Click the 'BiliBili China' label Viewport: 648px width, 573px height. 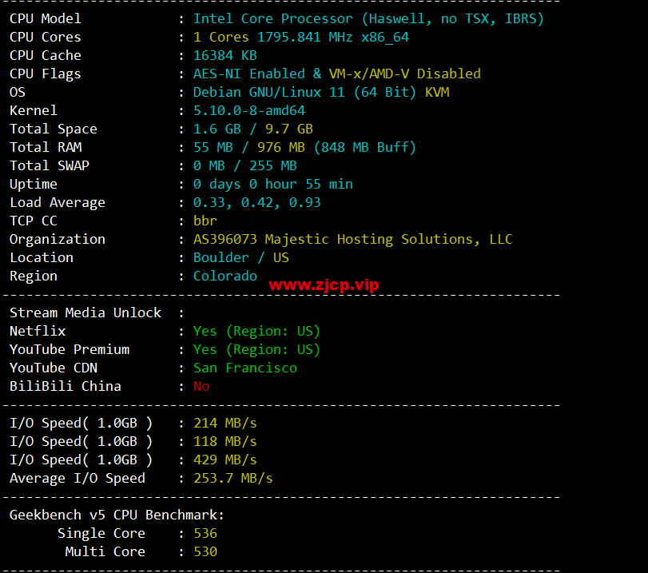(x=66, y=387)
